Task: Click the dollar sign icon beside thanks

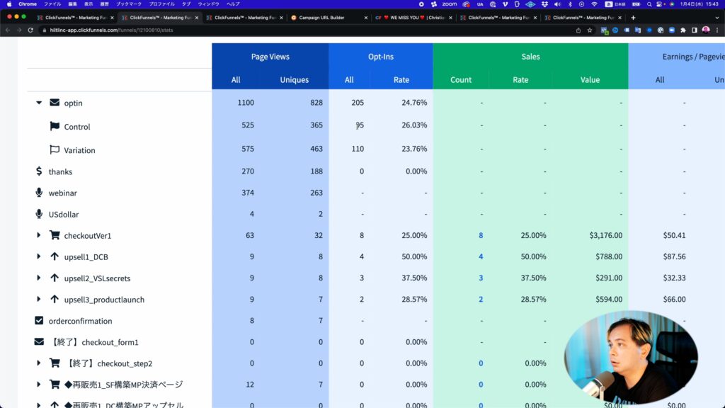Action: point(39,171)
